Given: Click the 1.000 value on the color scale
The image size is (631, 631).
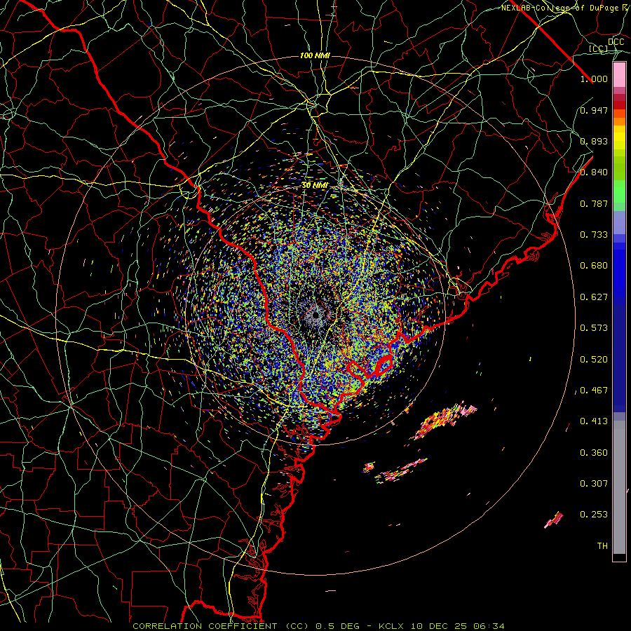Looking at the screenshot, I should [594, 79].
